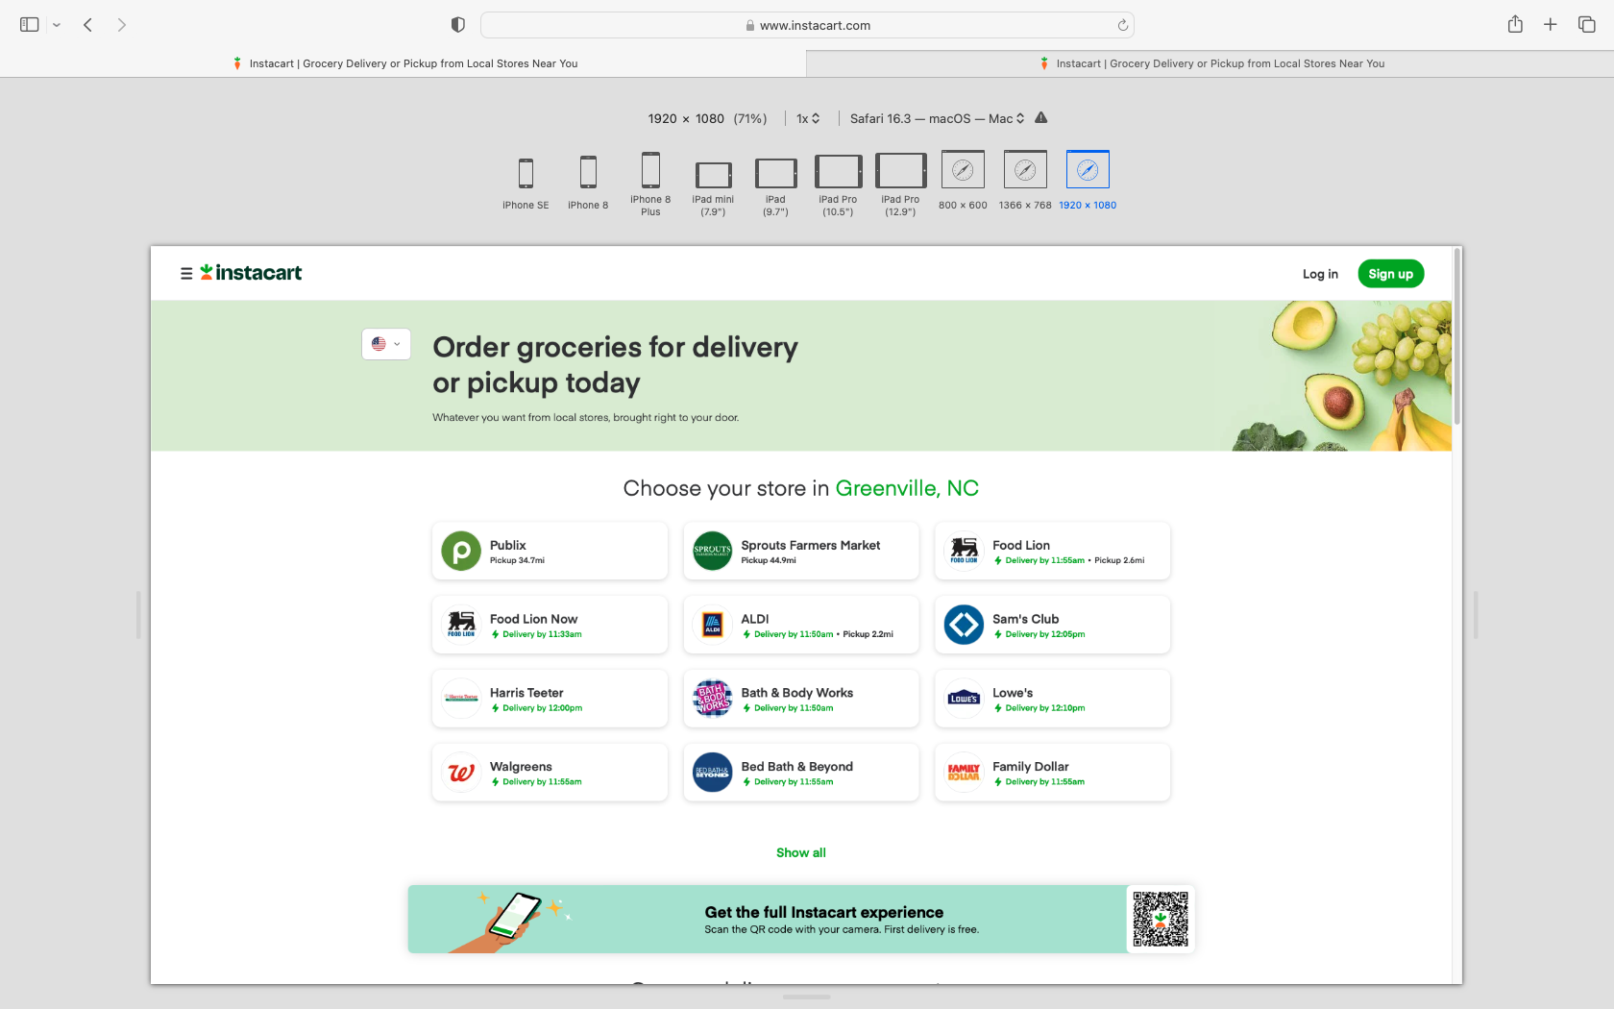Open the Instacart hamburger menu
This screenshot has height=1009, width=1614.
coord(186,274)
